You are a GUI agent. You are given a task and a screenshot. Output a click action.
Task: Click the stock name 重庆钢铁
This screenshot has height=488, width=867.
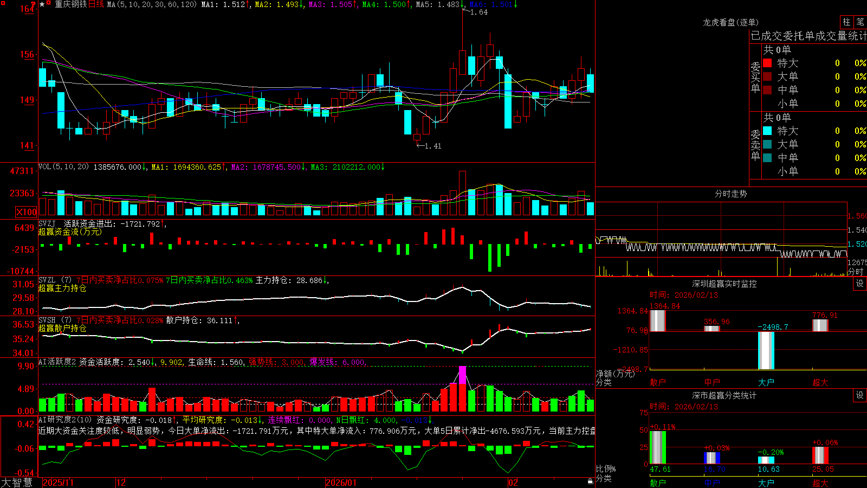70,4
